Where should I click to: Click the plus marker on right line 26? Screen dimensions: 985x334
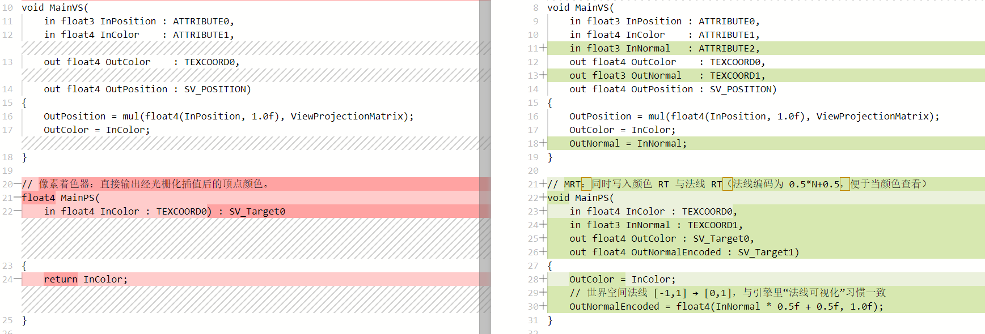pos(543,252)
